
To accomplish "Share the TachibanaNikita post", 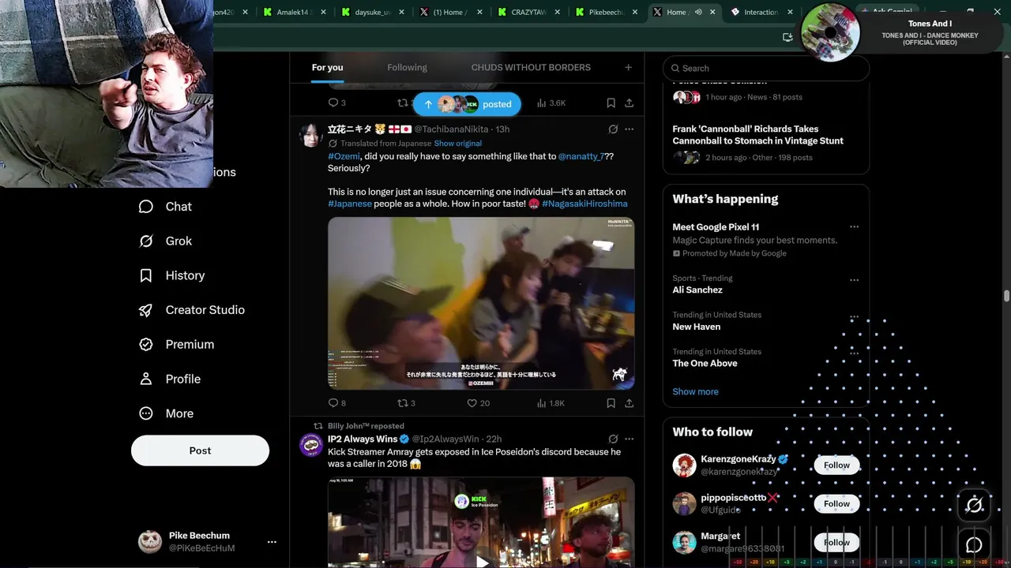I will pos(629,403).
